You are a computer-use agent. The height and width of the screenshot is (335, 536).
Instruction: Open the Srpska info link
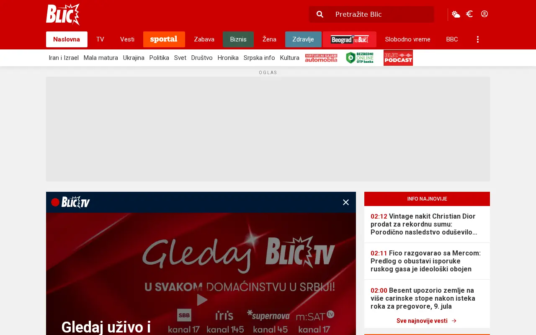(x=259, y=58)
